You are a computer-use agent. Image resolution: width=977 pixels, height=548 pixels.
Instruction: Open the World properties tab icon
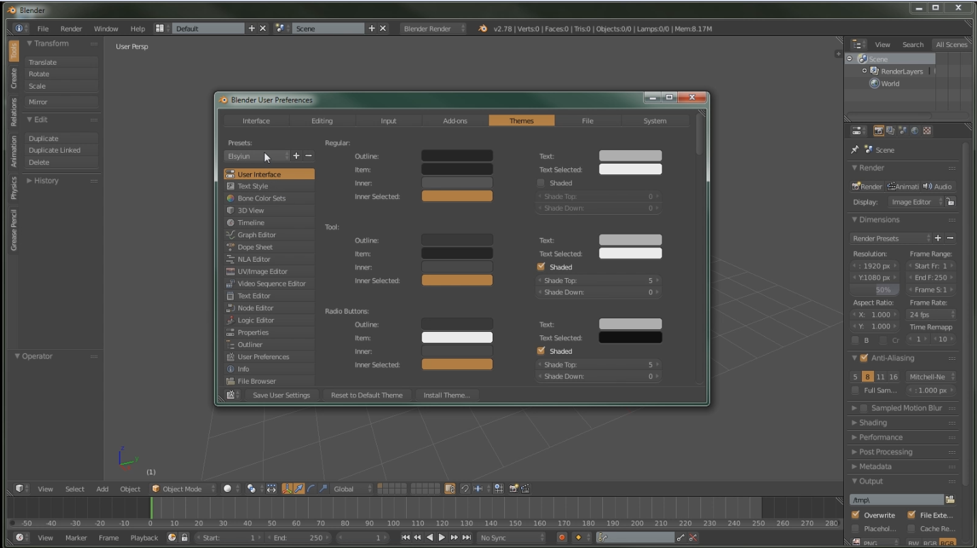point(914,131)
